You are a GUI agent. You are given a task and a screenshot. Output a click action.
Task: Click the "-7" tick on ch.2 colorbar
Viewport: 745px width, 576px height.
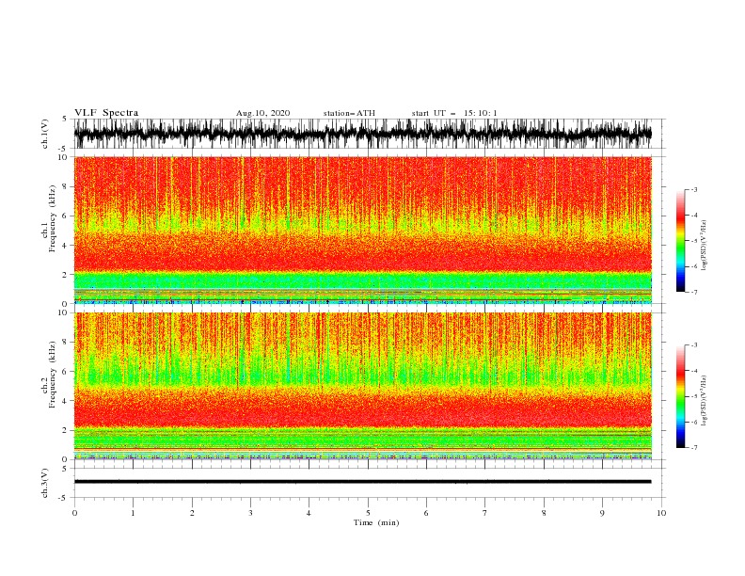(693, 448)
